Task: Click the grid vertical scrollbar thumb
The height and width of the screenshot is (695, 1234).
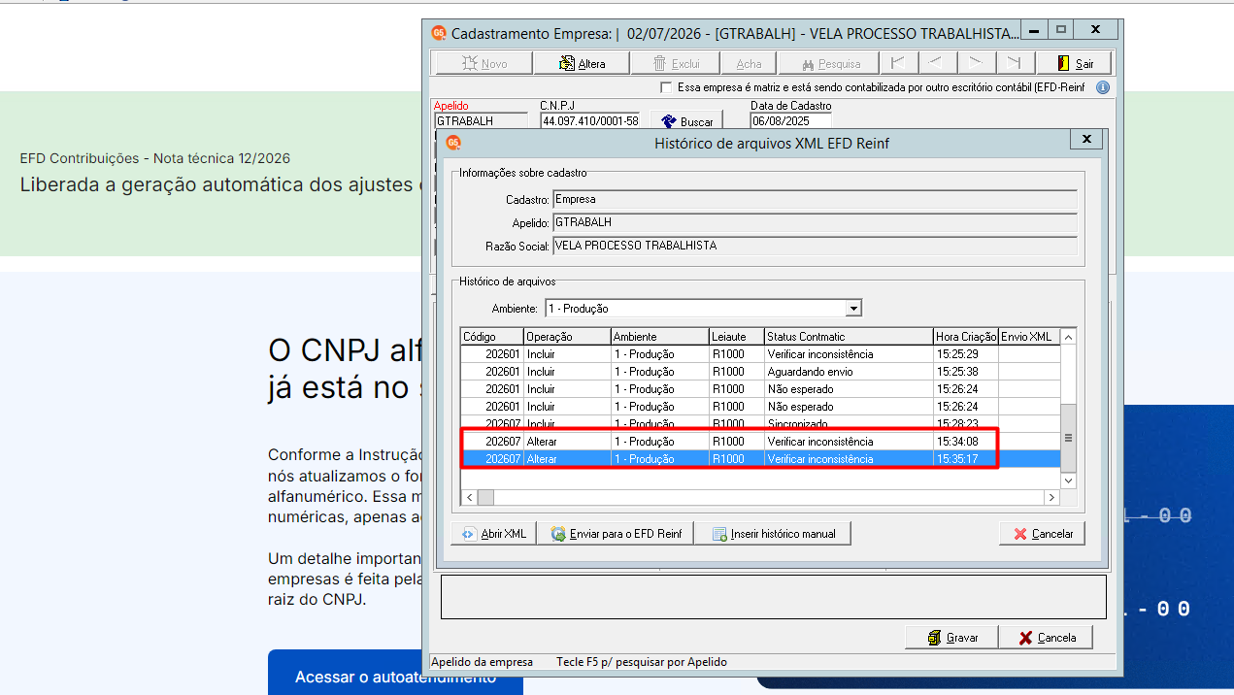Action: tap(1068, 438)
